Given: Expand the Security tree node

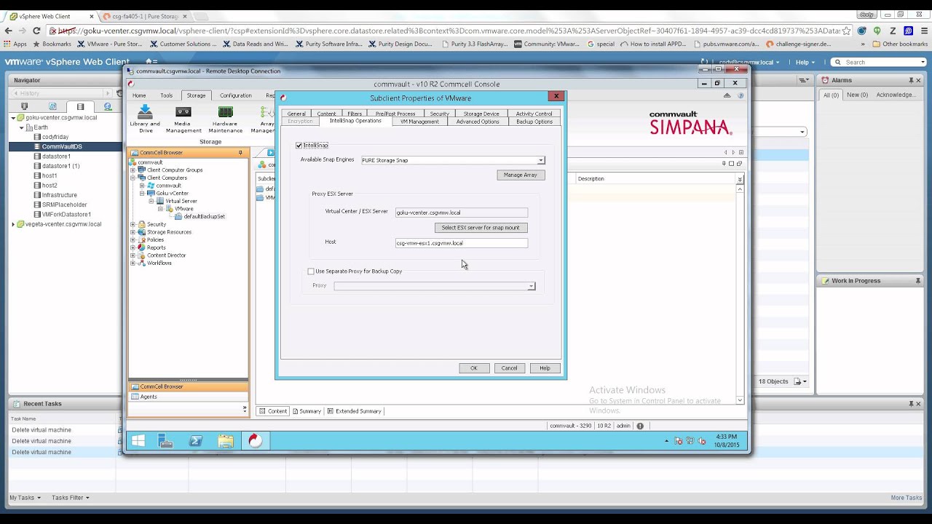Looking at the screenshot, I should tap(133, 224).
